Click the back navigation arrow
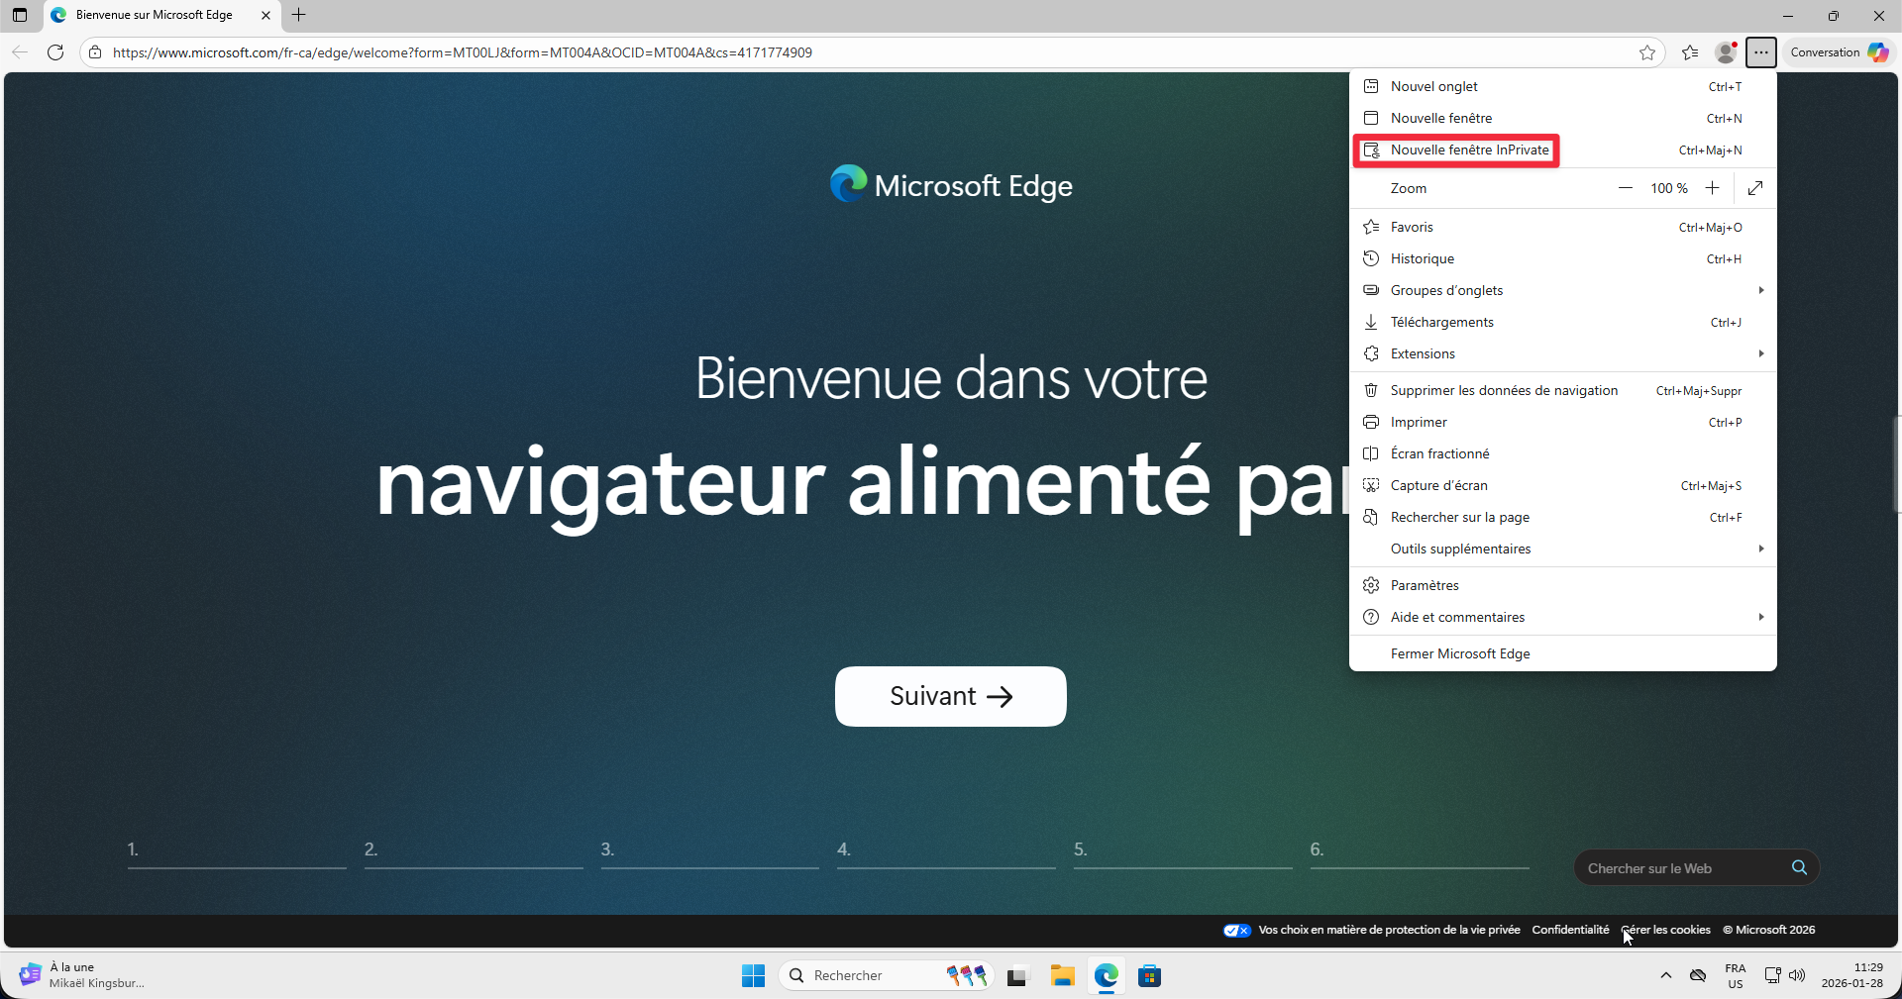This screenshot has height=999, width=1902. [x=20, y=52]
